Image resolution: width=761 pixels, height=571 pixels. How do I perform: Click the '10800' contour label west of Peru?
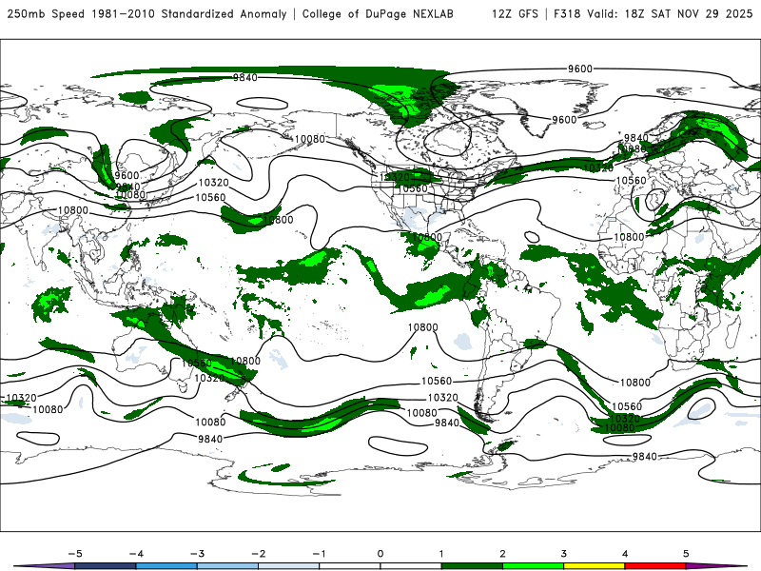click(422, 327)
